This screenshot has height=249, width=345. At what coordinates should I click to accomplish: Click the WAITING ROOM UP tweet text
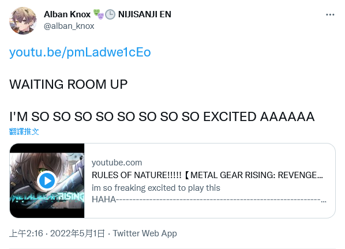tap(69, 84)
